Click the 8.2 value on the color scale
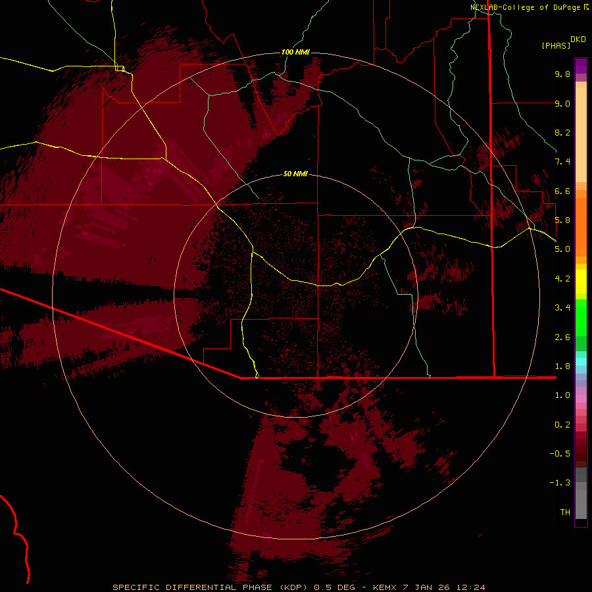The width and height of the screenshot is (592, 592). tap(562, 132)
